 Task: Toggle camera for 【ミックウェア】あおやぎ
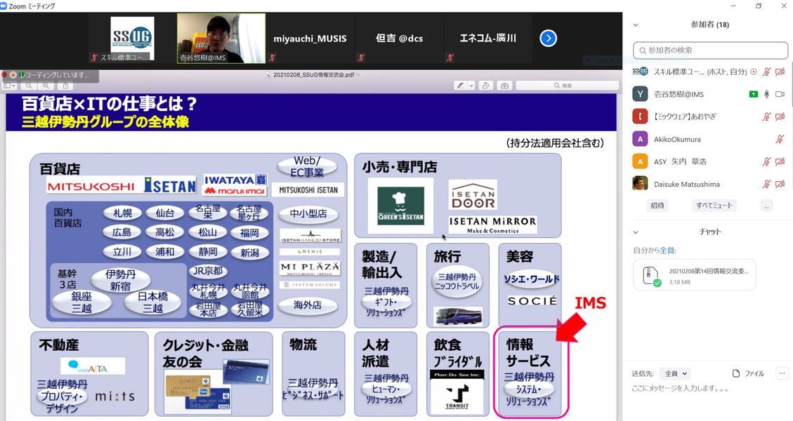[x=780, y=116]
